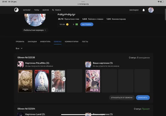This screenshot has height=116, width=166.
Task: Open the Асарюн card
Action: 25,81
